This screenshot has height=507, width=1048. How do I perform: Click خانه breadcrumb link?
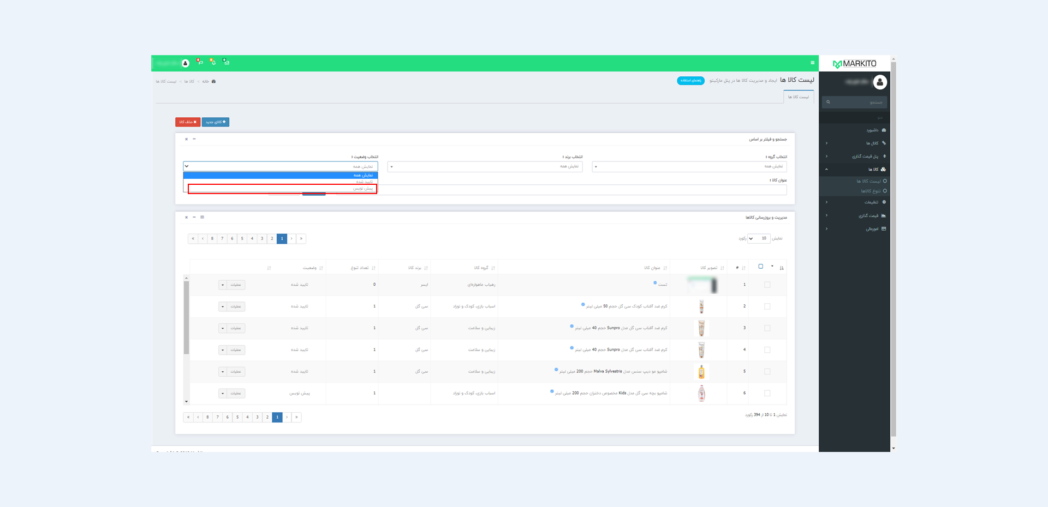tap(206, 82)
